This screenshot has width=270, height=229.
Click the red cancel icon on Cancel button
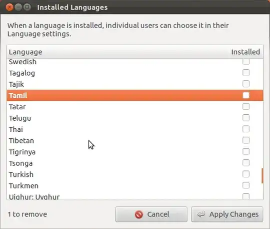[x=139, y=214]
